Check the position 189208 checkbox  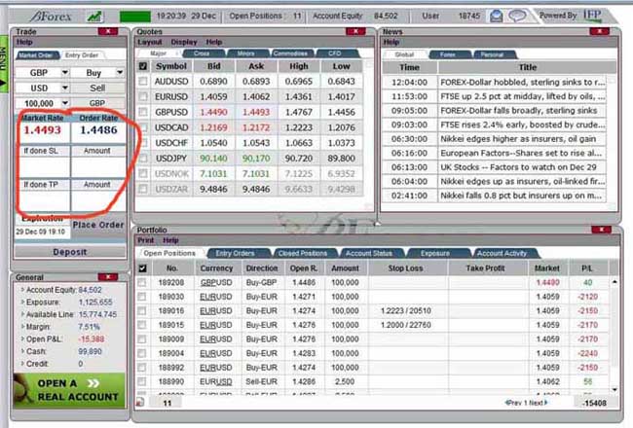142,282
